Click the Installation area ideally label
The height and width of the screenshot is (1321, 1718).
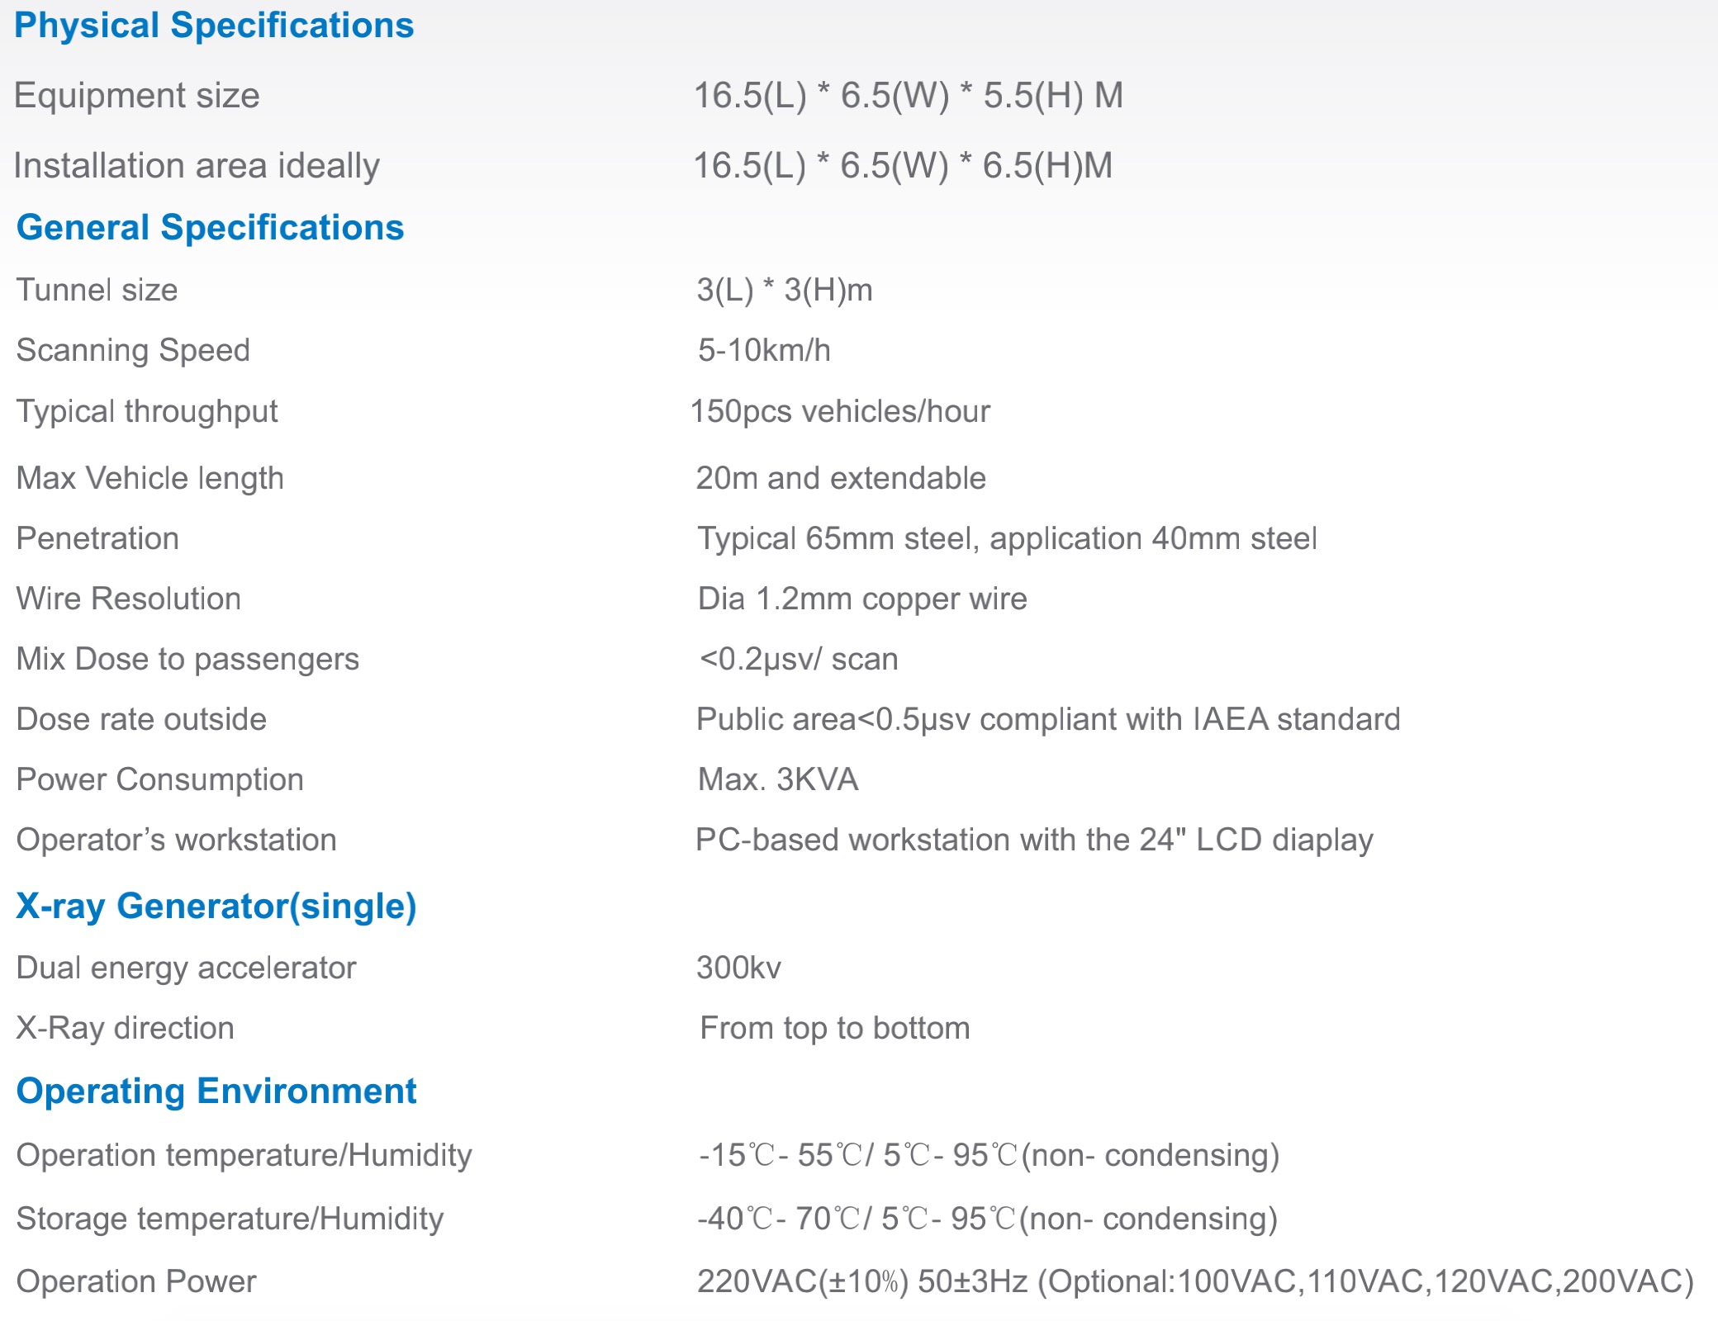coord(197,165)
